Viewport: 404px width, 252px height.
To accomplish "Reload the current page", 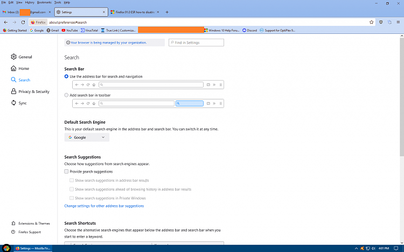I will click(x=23, y=23).
